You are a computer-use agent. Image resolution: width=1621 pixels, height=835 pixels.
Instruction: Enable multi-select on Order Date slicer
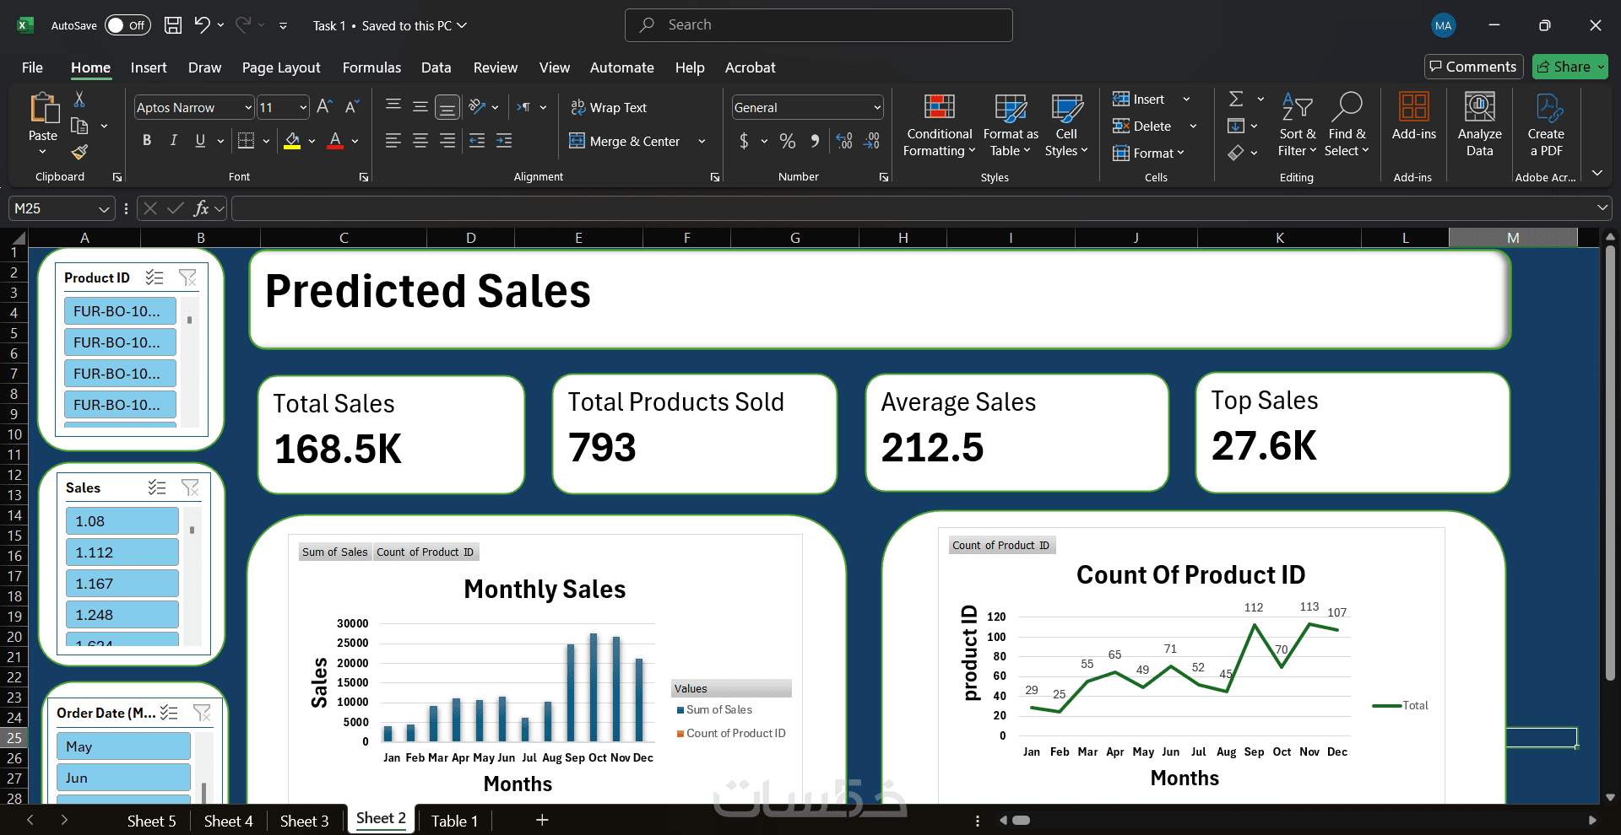point(169,713)
